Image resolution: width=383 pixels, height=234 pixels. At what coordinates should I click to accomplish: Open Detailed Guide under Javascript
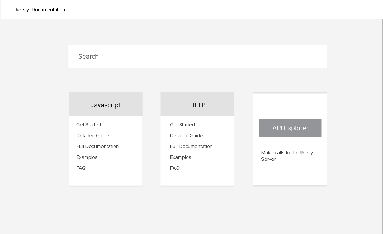coord(93,136)
